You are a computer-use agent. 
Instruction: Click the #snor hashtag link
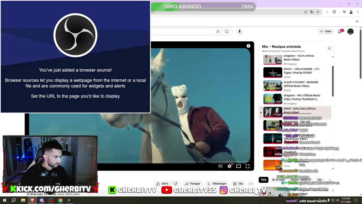pos(61,194)
